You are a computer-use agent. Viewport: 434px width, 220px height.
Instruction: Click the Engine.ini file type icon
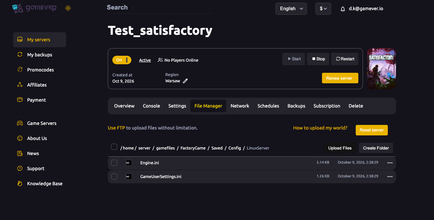pyautogui.click(x=129, y=163)
